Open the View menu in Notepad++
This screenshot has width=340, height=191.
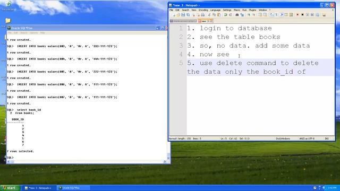point(194,10)
